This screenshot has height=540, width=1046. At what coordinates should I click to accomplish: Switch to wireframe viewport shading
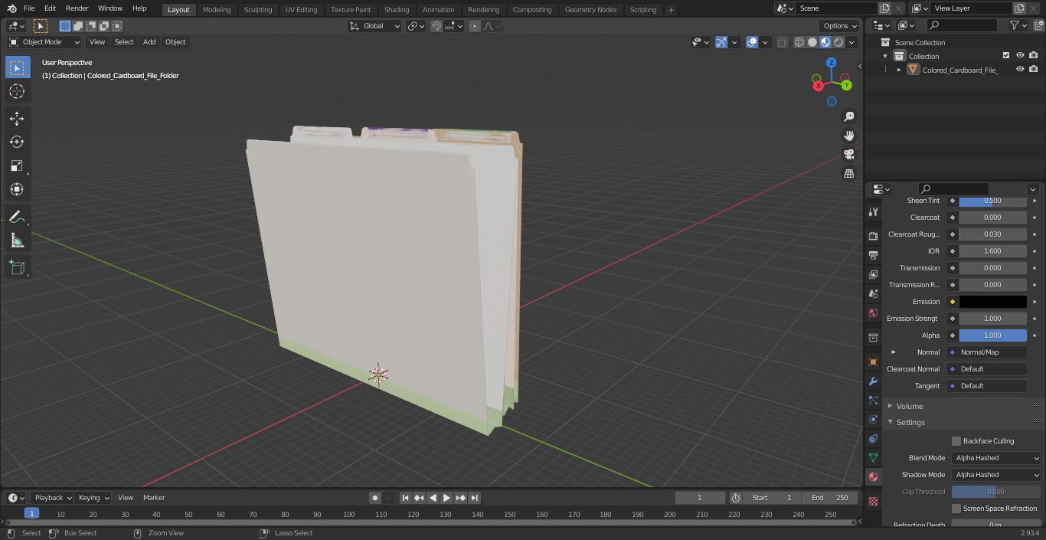(799, 42)
